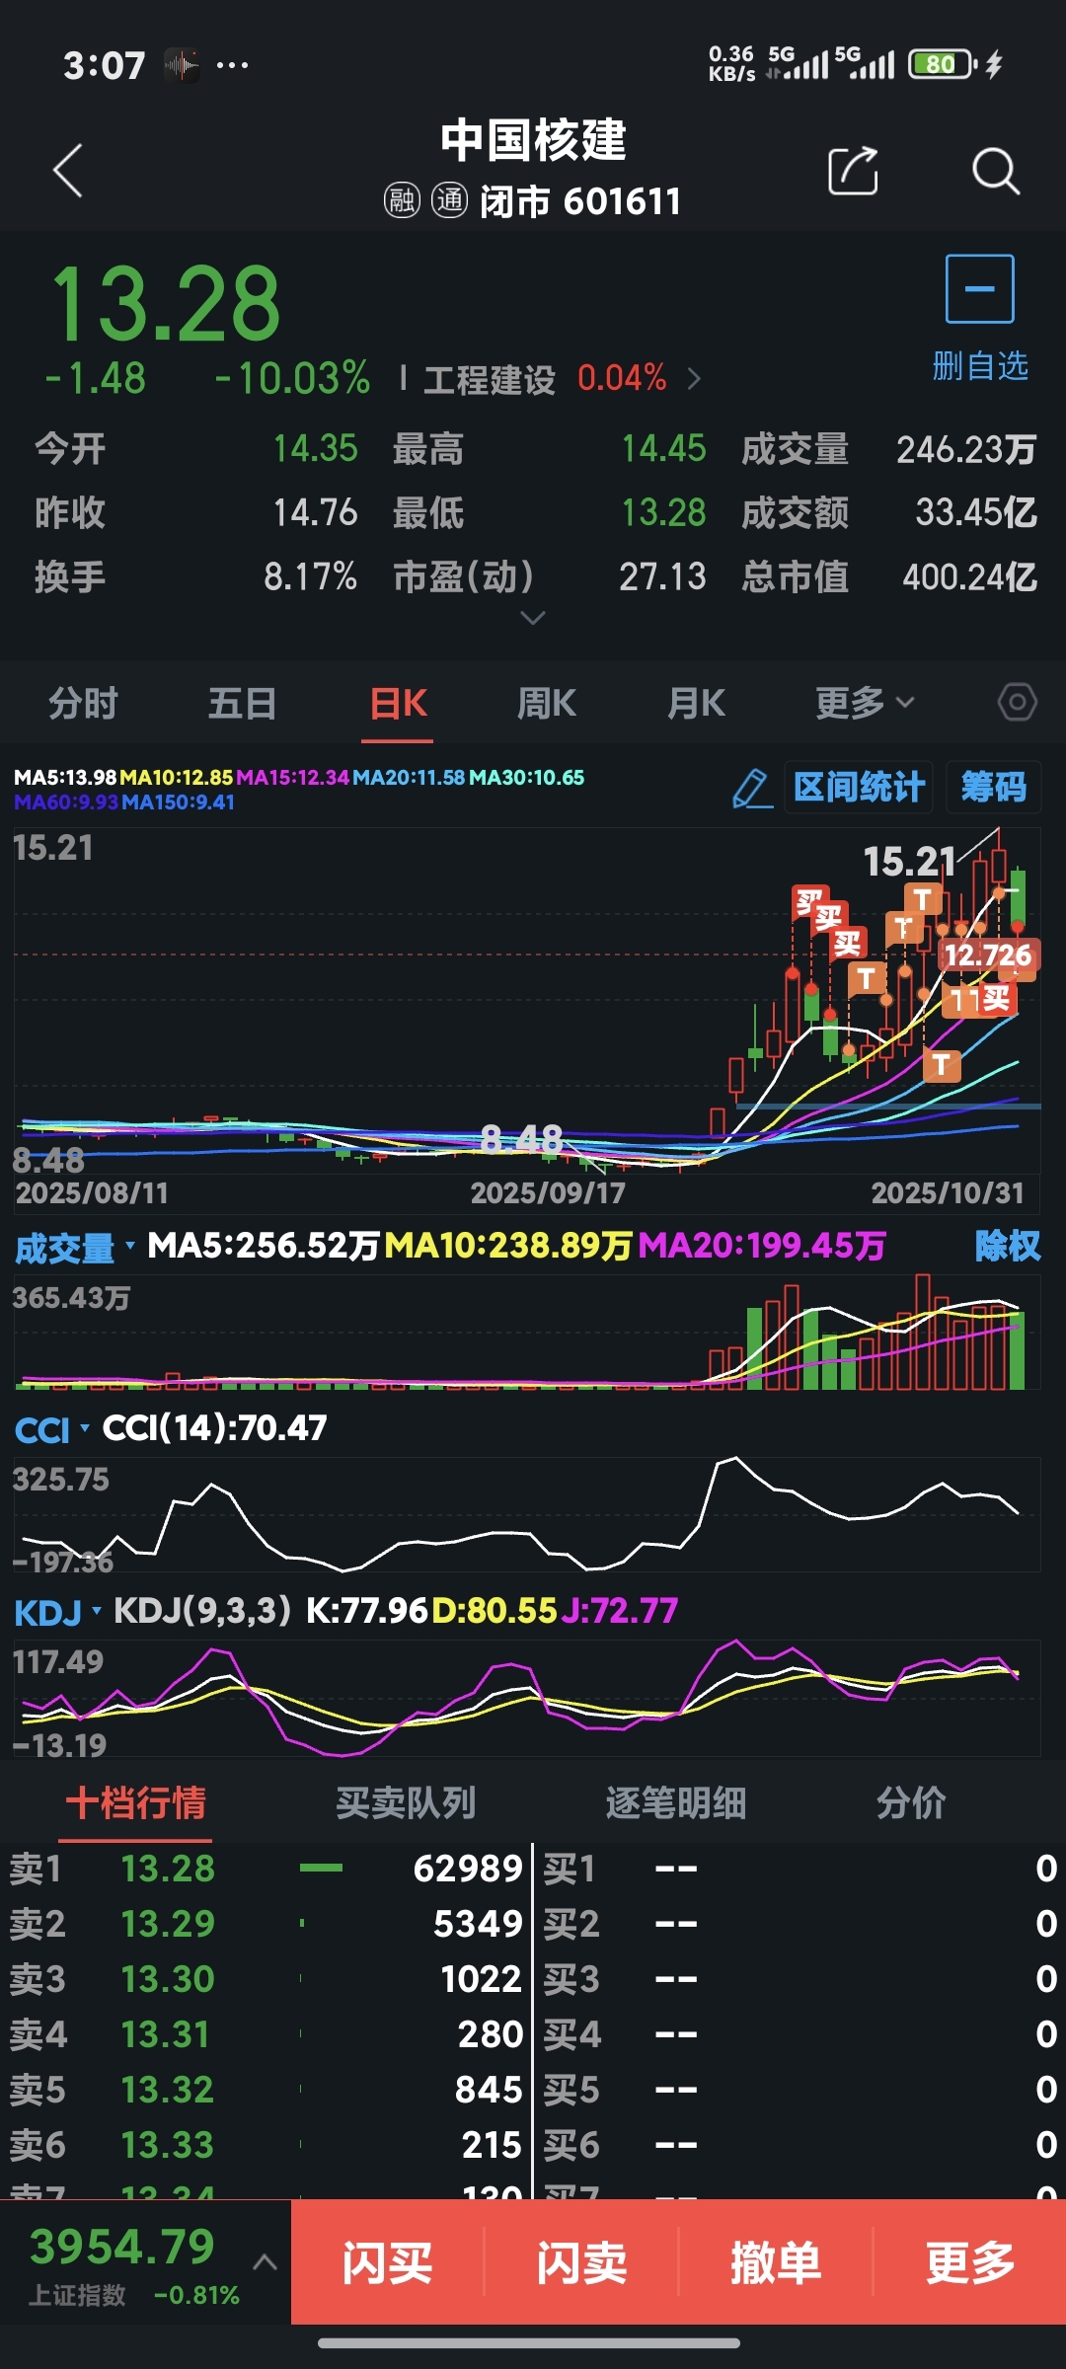Open the share icon

click(x=853, y=171)
